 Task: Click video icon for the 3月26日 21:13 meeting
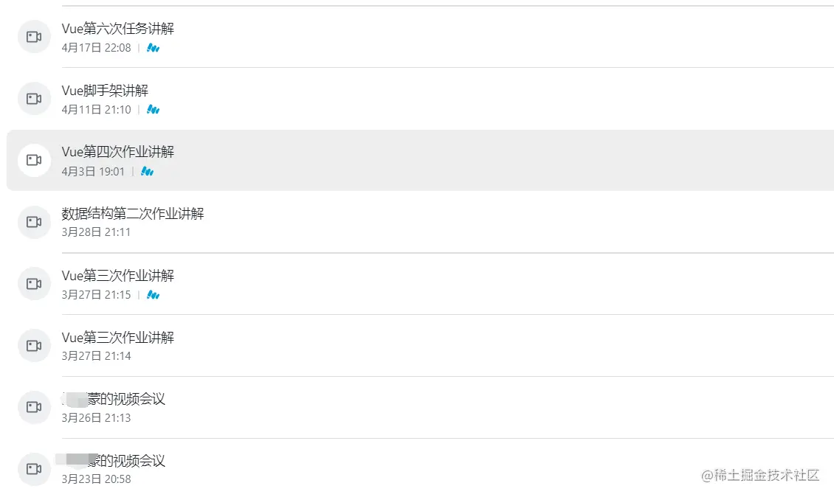pos(34,407)
